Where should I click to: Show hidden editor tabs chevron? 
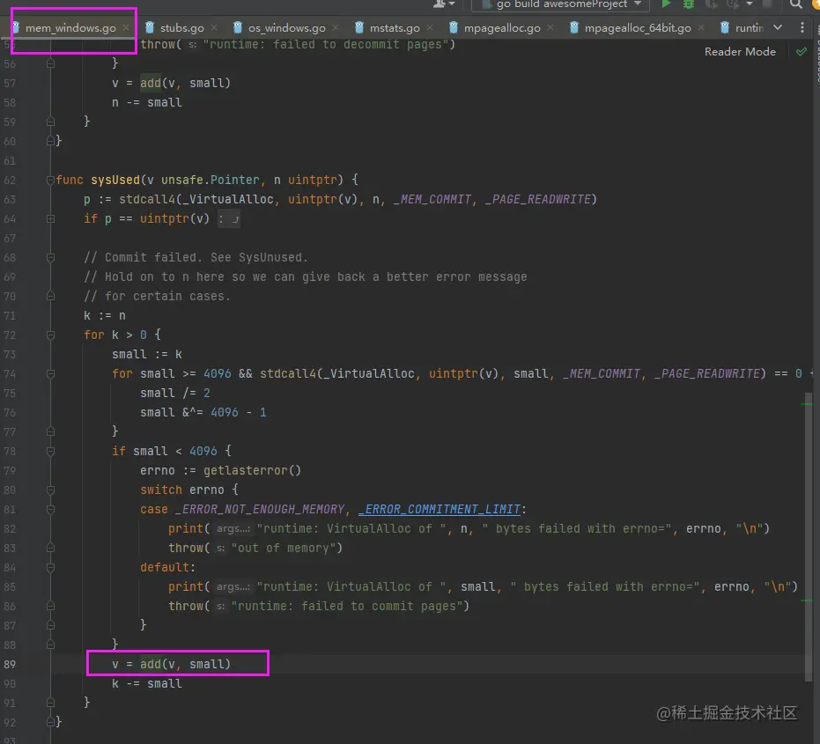point(778,27)
